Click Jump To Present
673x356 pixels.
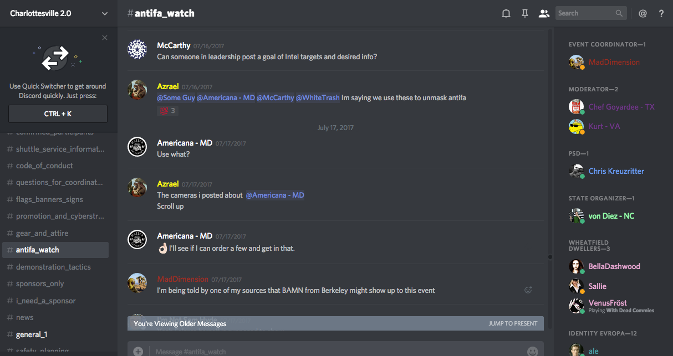pos(513,323)
